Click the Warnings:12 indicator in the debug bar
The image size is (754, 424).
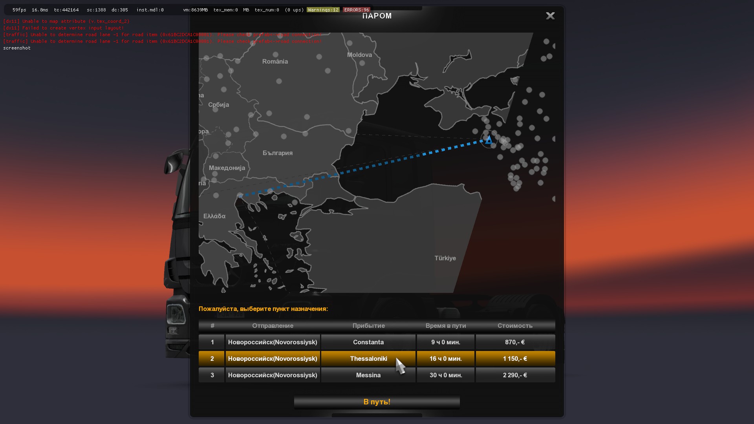323,10
